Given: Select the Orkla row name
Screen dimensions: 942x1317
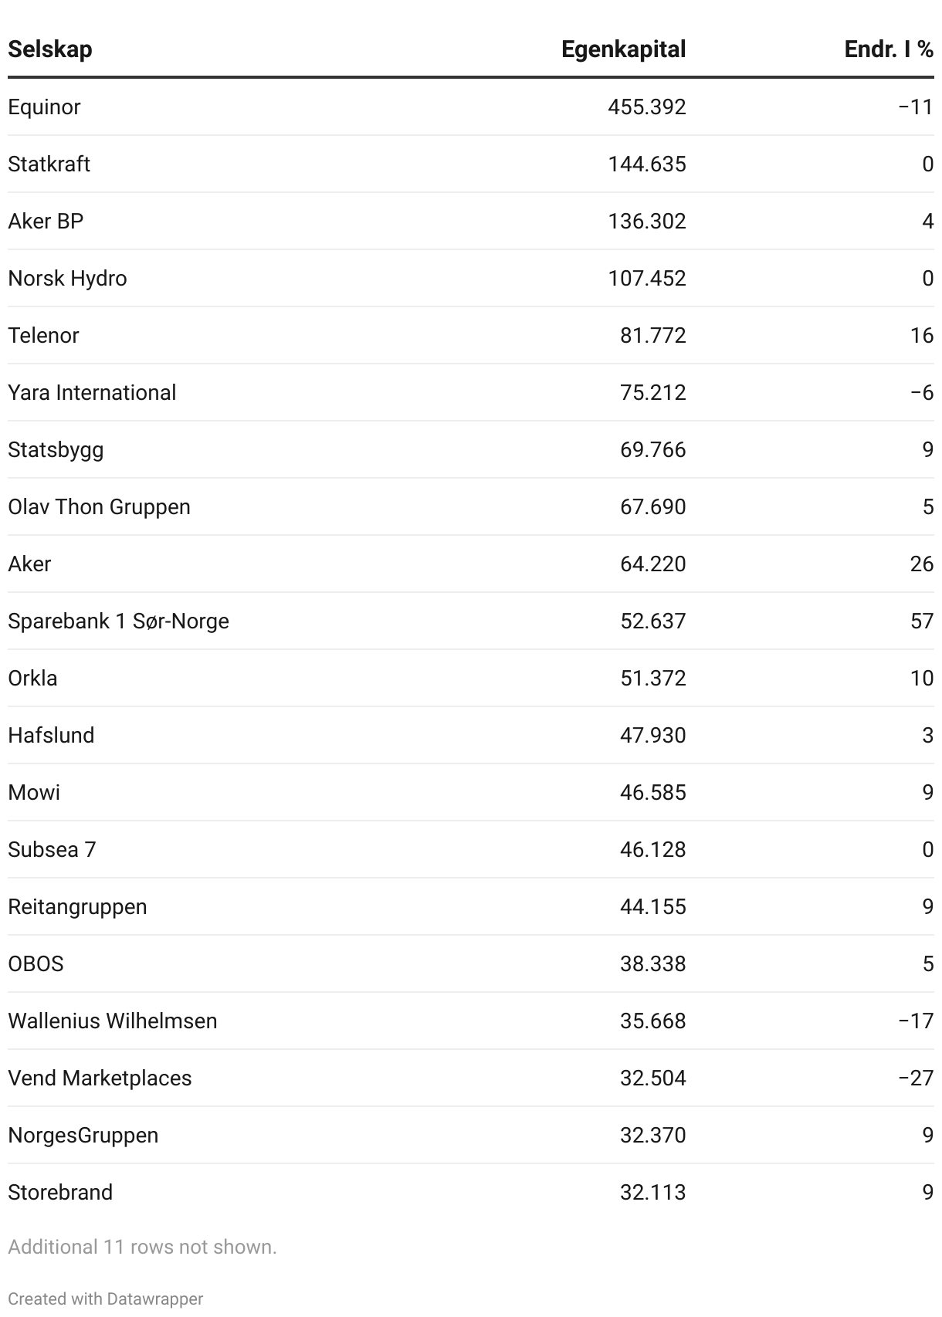Looking at the screenshot, I should (32, 678).
